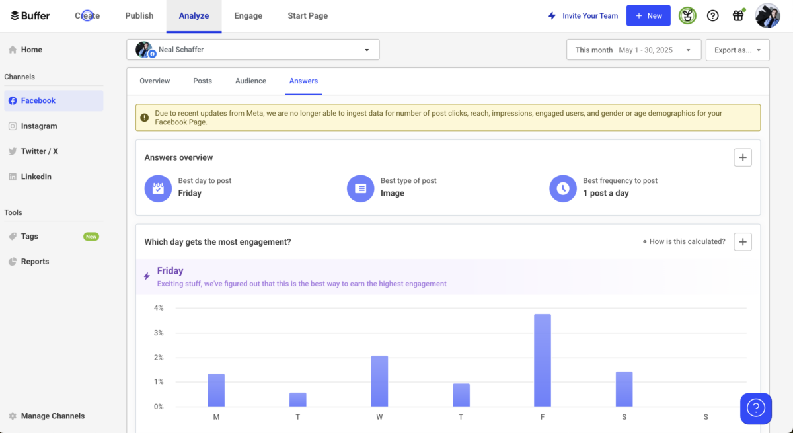Expand the Answers overview plus button
The image size is (793, 433).
coord(743,157)
